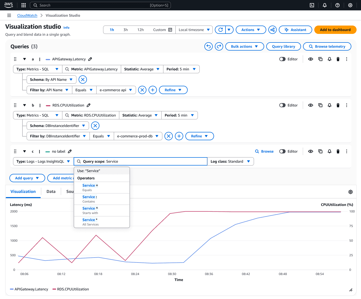Open the Query library
Viewport: 361px width, 299px height.
tap(283, 46)
